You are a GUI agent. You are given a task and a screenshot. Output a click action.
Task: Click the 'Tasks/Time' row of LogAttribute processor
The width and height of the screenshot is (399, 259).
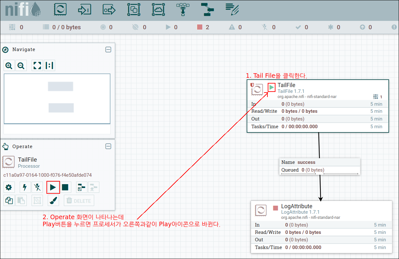point(322,247)
